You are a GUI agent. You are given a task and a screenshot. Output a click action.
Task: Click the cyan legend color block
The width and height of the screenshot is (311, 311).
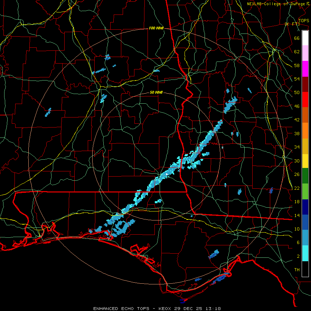click(305, 253)
